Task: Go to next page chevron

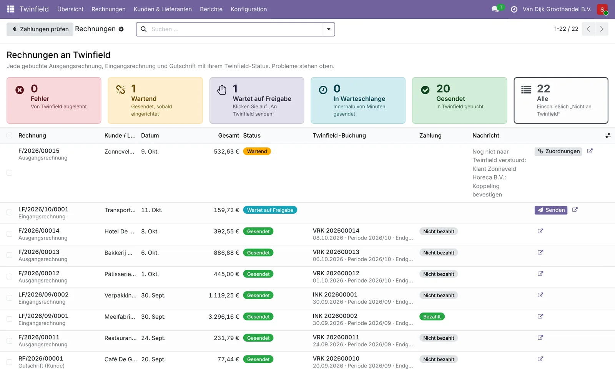Action: [x=602, y=29]
